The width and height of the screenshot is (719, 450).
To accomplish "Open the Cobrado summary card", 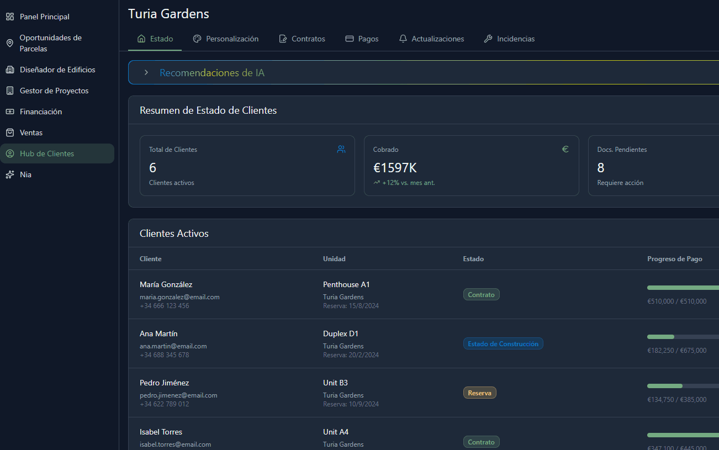I will [472, 166].
